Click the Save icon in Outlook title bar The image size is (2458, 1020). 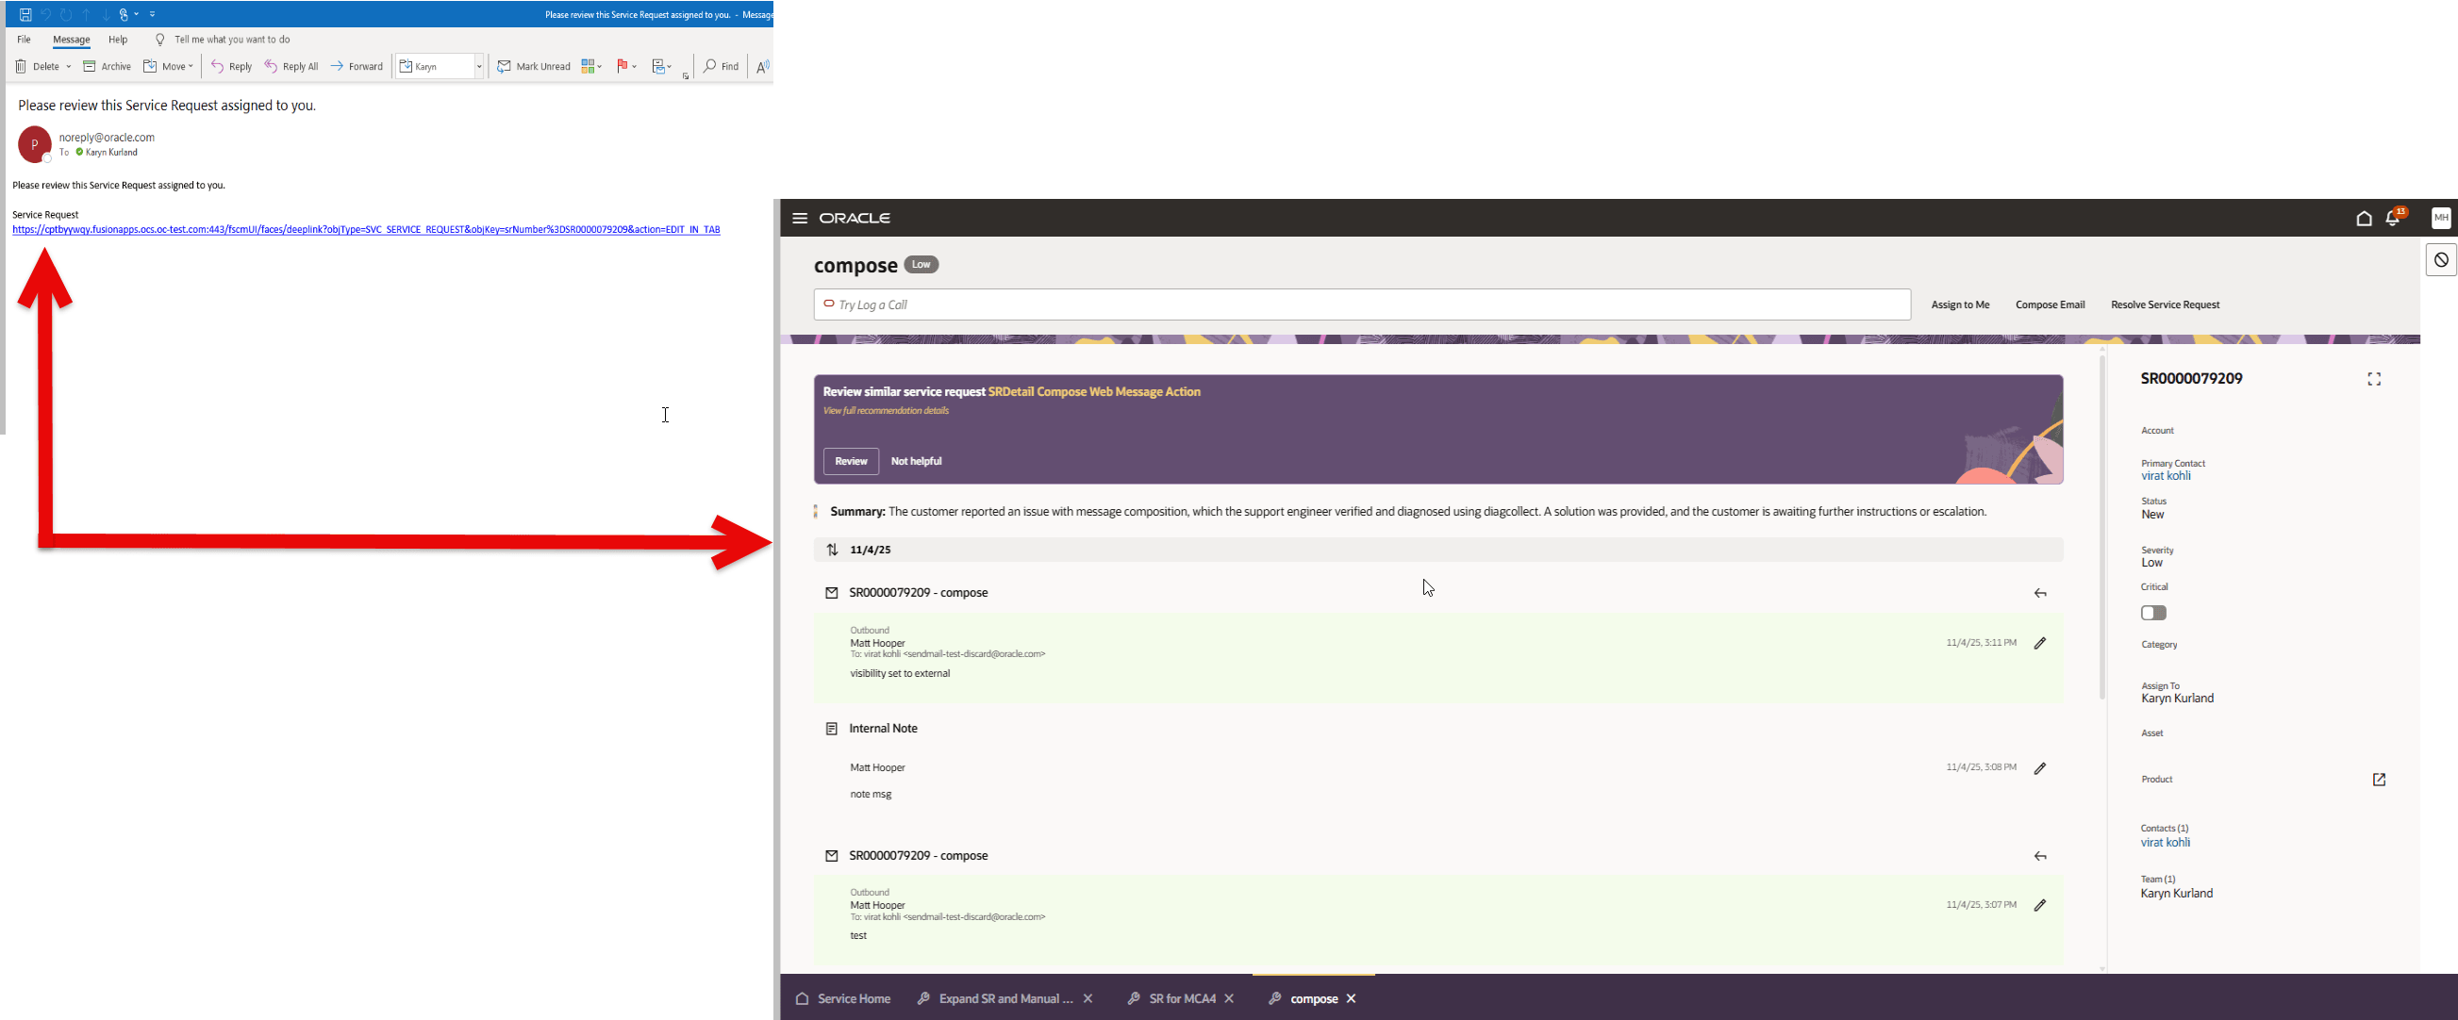click(x=25, y=14)
